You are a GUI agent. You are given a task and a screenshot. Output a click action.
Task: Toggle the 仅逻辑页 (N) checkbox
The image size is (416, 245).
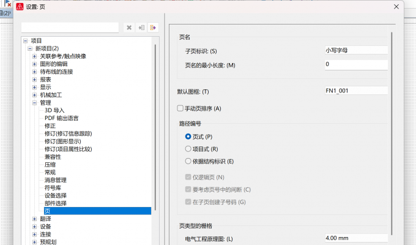point(188,177)
